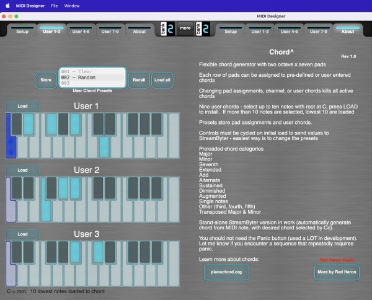The height and width of the screenshot is (300, 372).
Task: Click the Load all button
Action: click(x=162, y=80)
